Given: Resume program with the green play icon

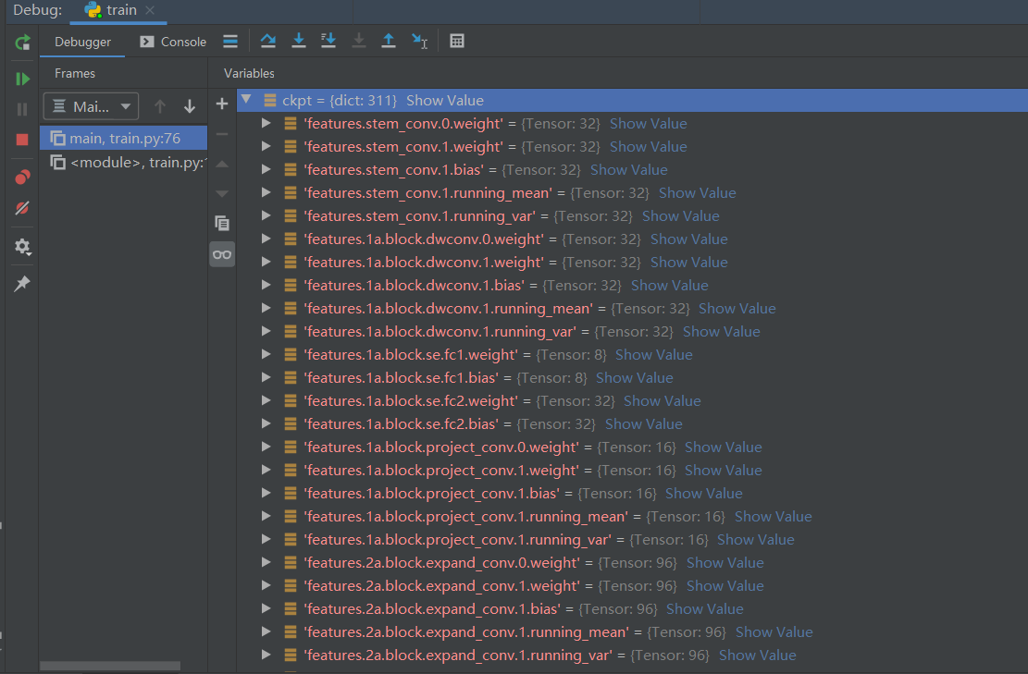Looking at the screenshot, I should click(22, 79).
